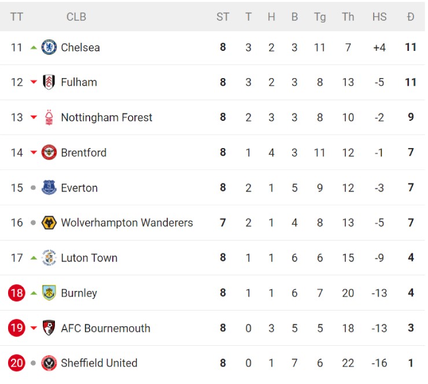Click the Everton club crest icon
The height and width of the screenshot is (384, 428).
pyautogui.click(x=49, y=188)
